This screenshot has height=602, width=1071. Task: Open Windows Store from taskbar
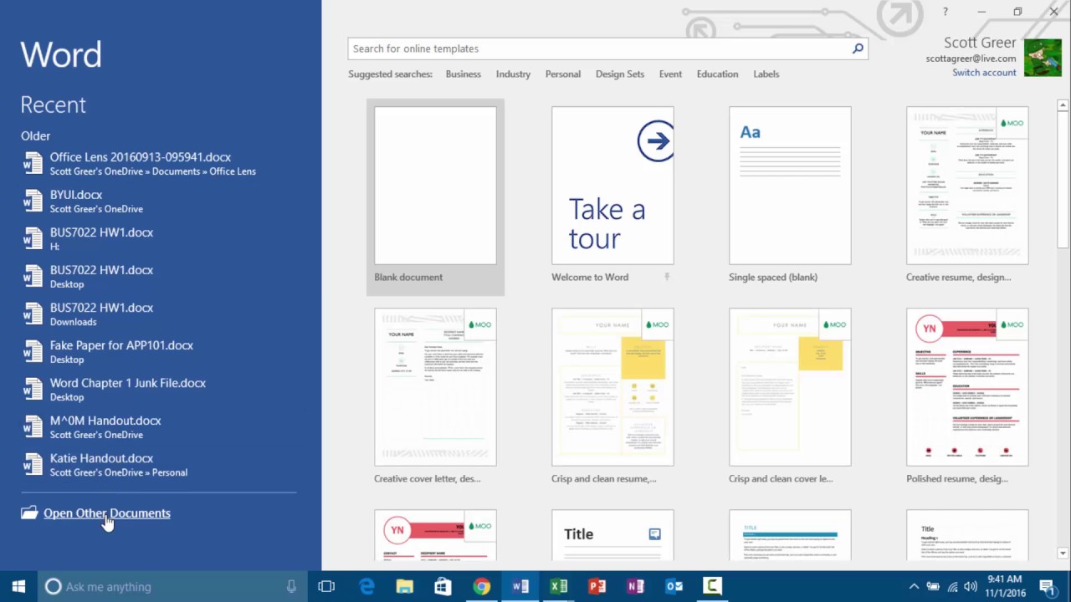click(x=443, y=586)
